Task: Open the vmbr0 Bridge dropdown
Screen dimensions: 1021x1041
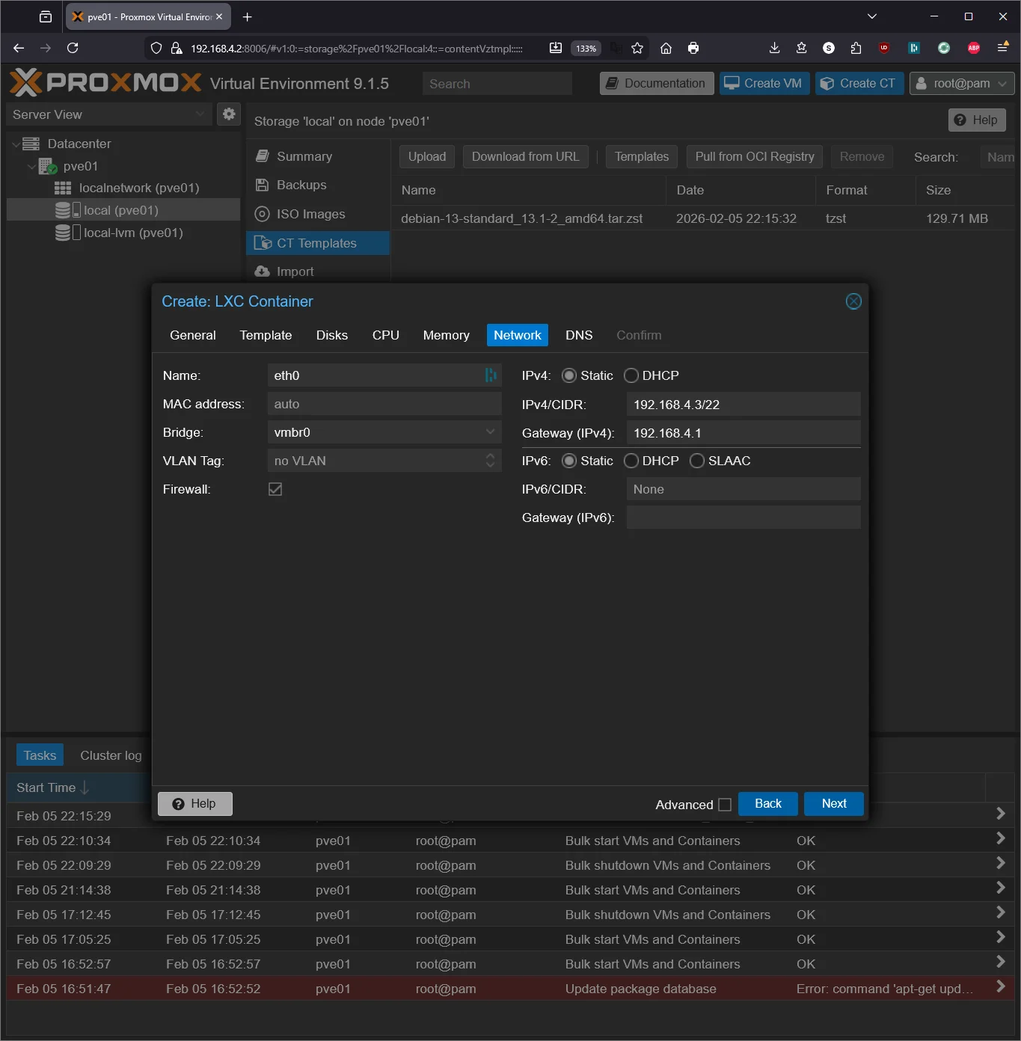Action: 490,432
